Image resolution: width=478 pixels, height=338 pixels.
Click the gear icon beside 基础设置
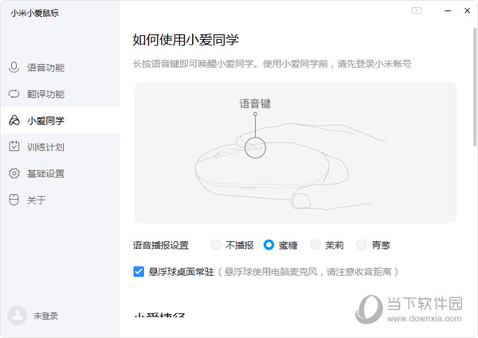click(14, 173)
